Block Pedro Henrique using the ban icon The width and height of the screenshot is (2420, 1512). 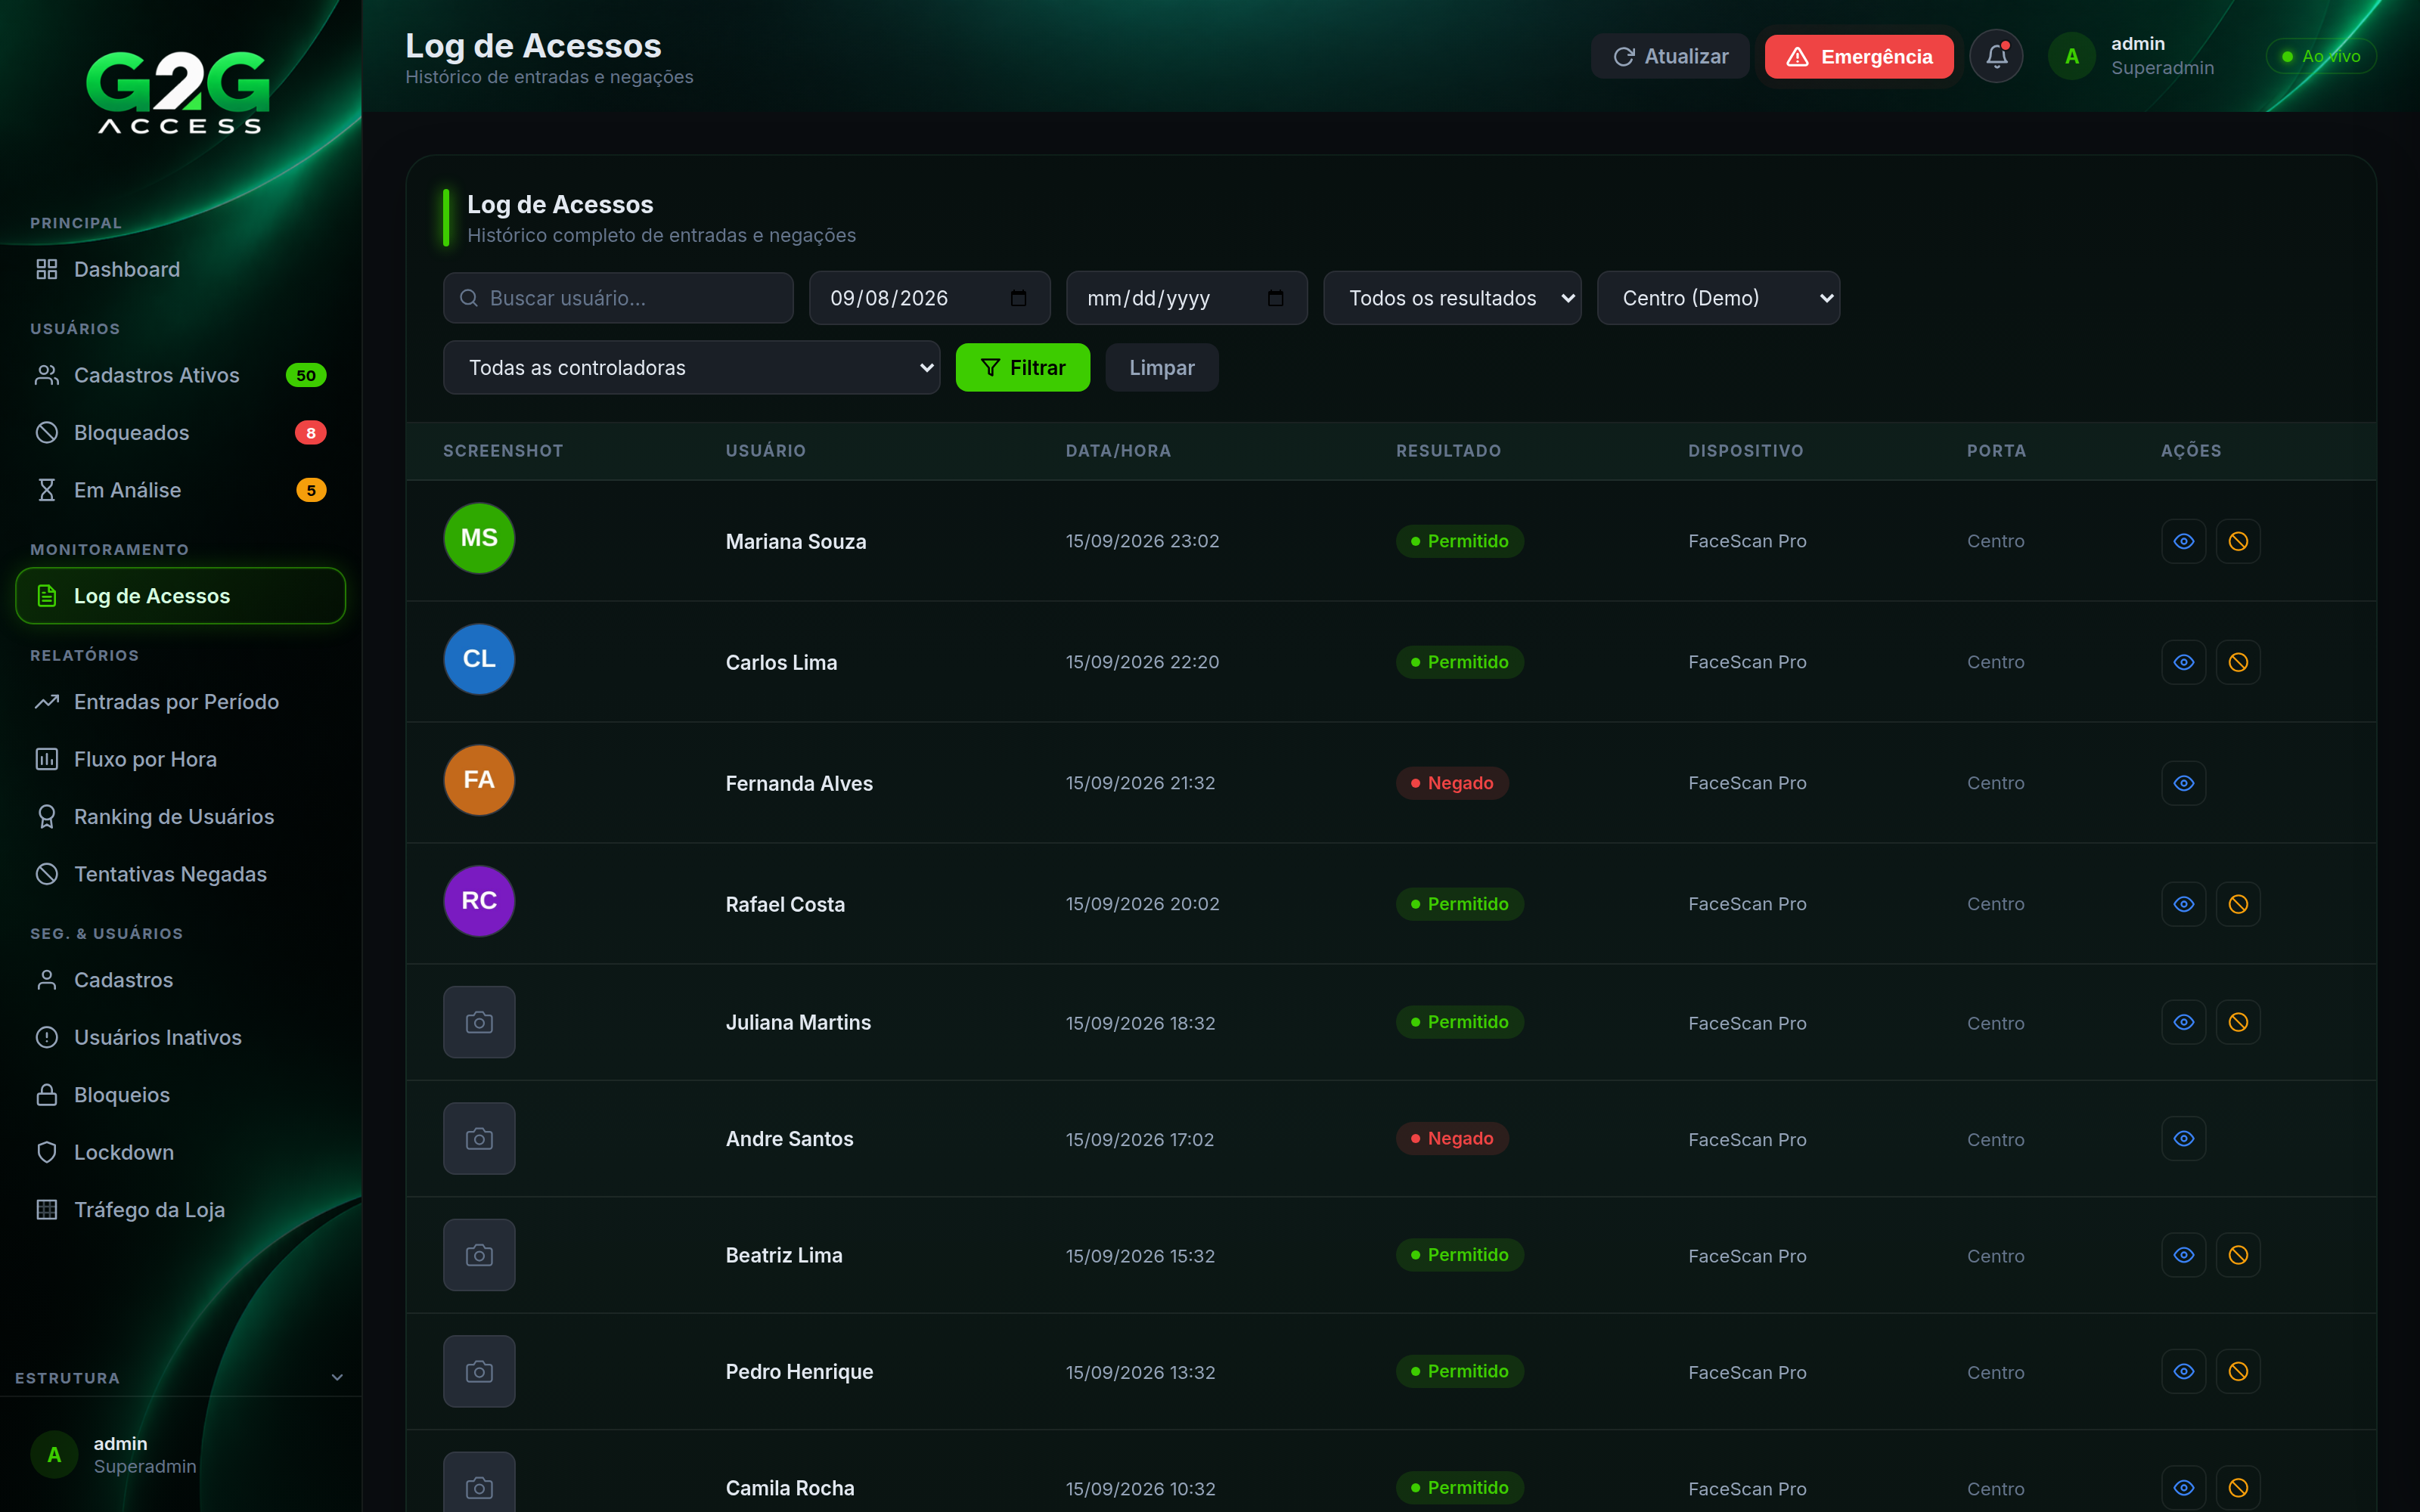(2238, 1371)
